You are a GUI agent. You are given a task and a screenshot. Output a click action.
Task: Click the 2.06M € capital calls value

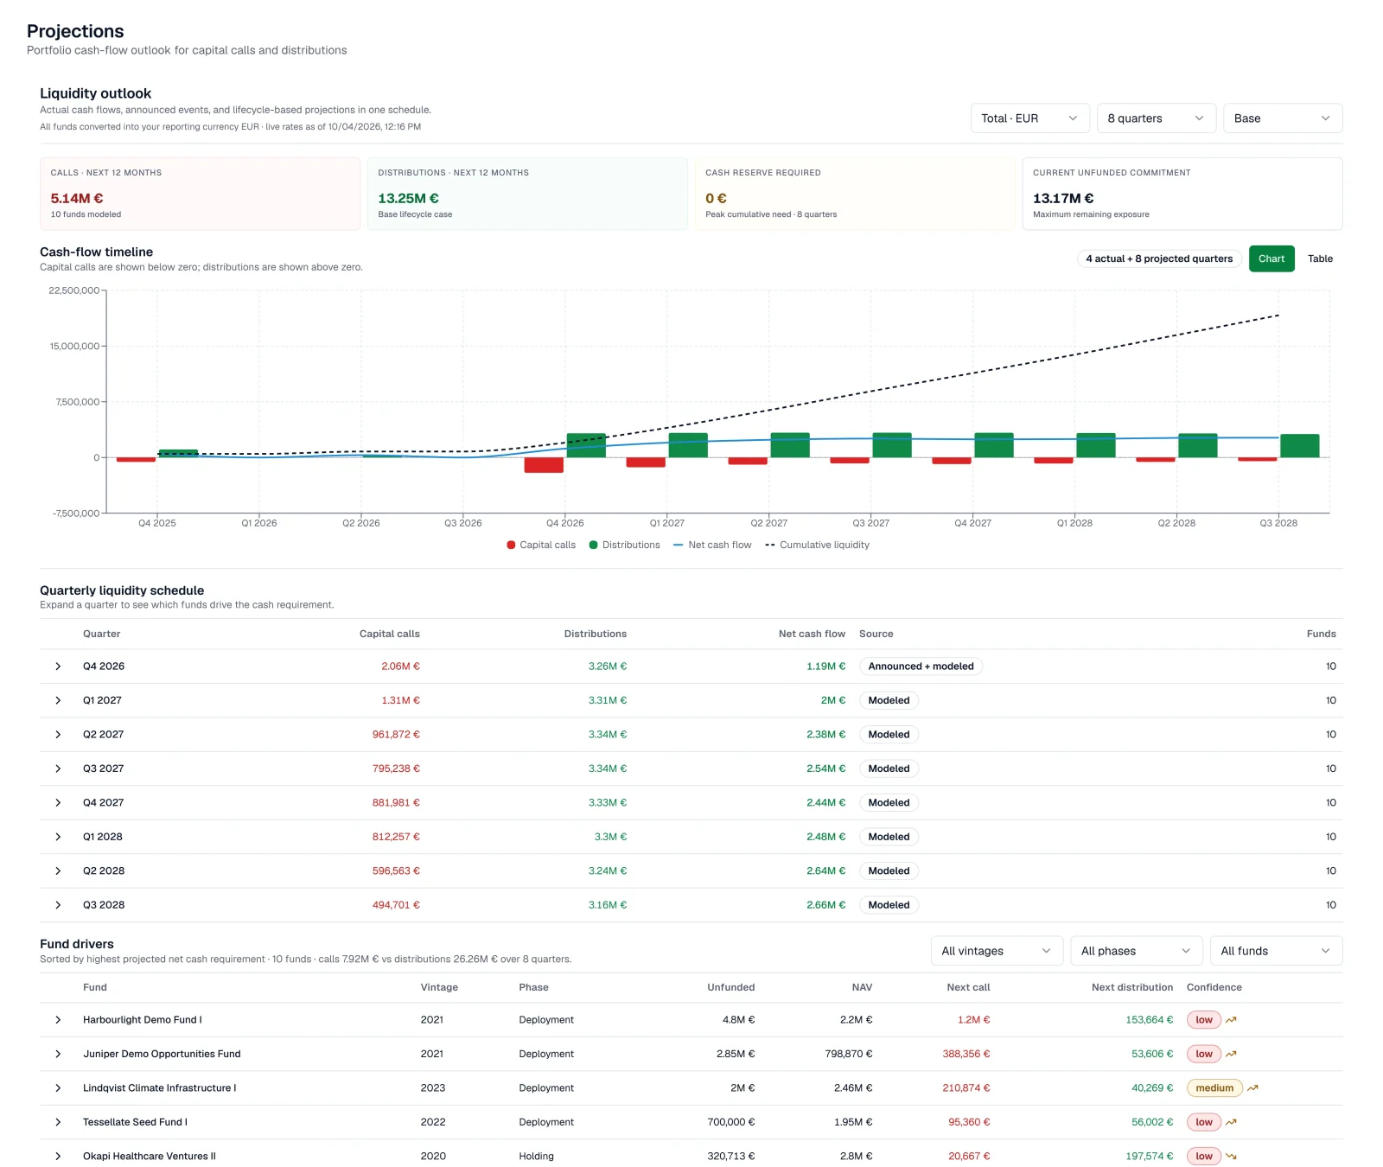tap(400, 666)
